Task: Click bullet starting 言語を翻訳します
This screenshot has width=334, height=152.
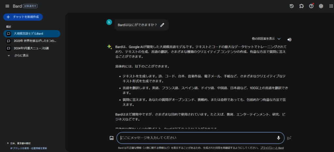Action: 205,90
